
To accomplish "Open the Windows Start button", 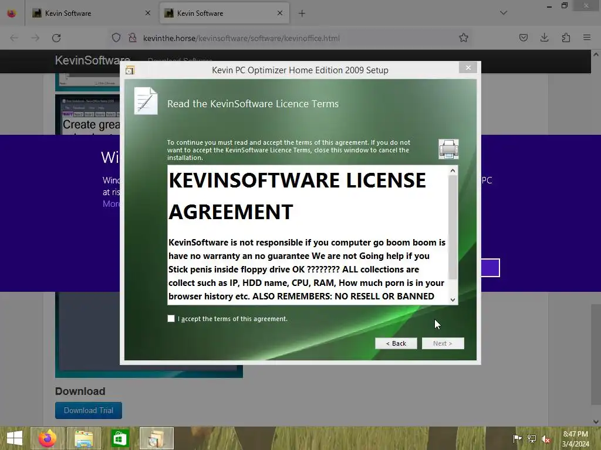I will tap(15, 438).
